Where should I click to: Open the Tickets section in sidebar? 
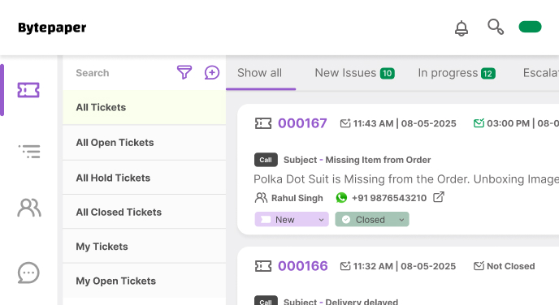(x=28, y=90)
